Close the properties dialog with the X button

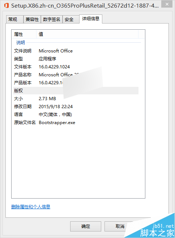click(x=167, y=4)
